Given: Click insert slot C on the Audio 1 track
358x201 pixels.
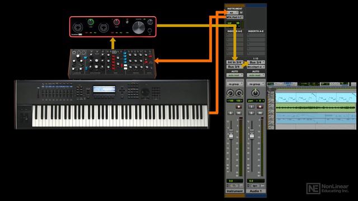Looking at the screenshot, I should pos(256,44).
